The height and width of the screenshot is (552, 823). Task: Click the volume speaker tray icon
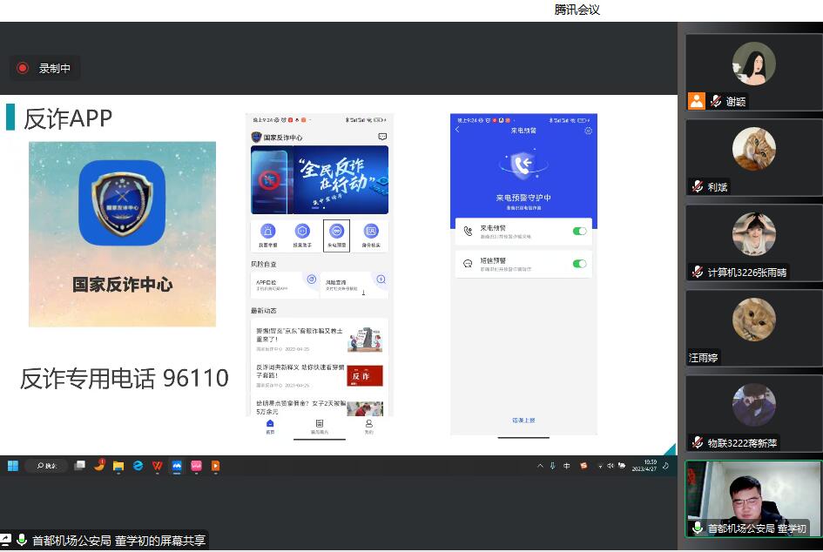tap(610, 466)
